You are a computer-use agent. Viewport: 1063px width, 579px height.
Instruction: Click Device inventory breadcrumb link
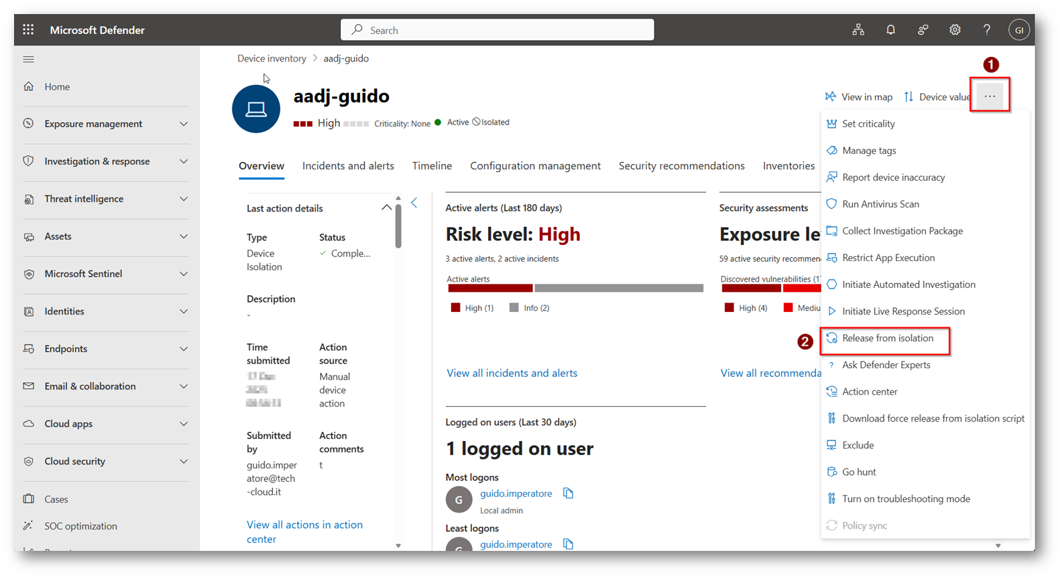(271, 58)
